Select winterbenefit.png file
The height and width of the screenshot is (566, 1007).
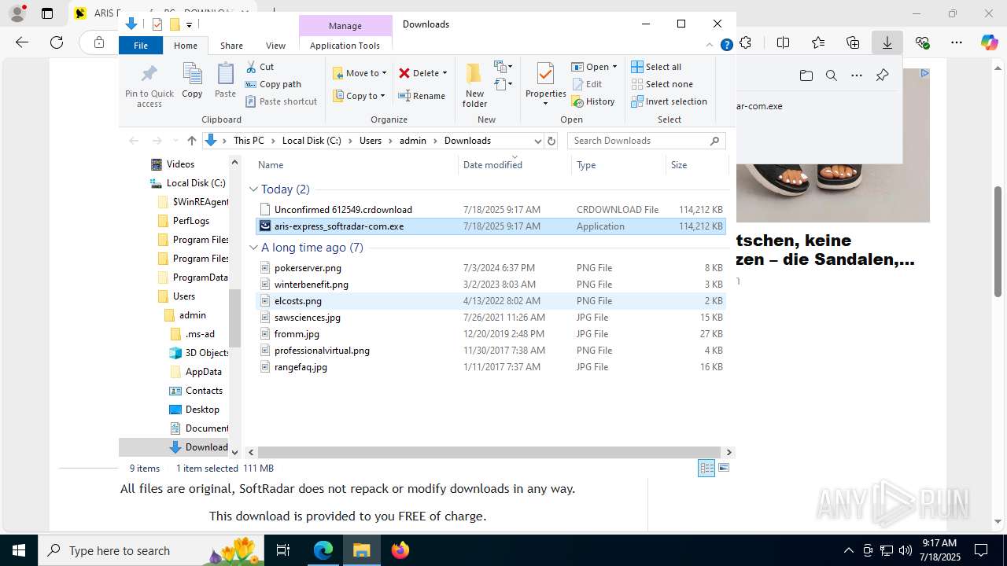click(490, 285)
